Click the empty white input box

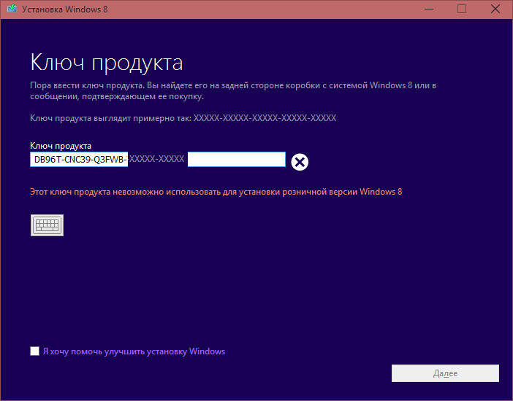[236, 159]
